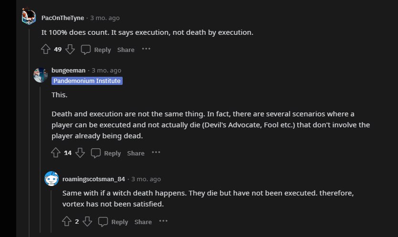398x237 pixels.
Task: Open roamingscotsman_84's avatar profile
Action: point(52,179)
